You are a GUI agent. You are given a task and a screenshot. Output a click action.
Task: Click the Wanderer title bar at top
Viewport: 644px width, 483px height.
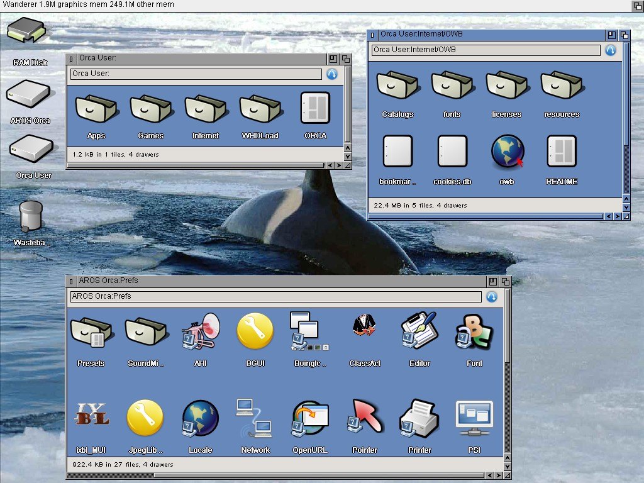point(314,6)
